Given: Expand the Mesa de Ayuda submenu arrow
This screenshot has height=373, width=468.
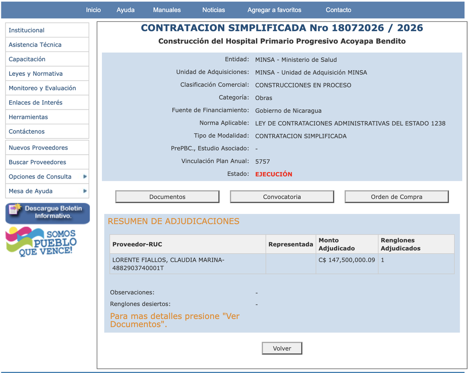Looking at the screenshot, I should (85, 191).
